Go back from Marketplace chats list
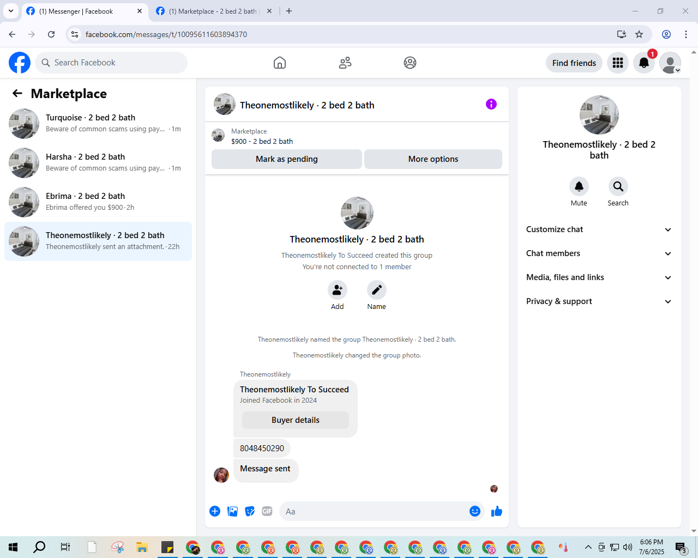The image size is (698, 558). [17, 93]
